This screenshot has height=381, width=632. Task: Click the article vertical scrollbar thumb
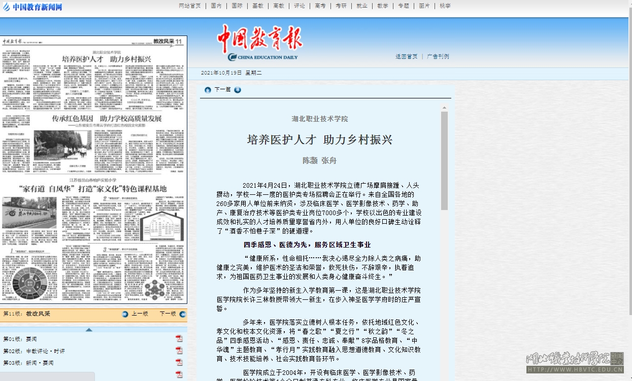tap(444, 160)
